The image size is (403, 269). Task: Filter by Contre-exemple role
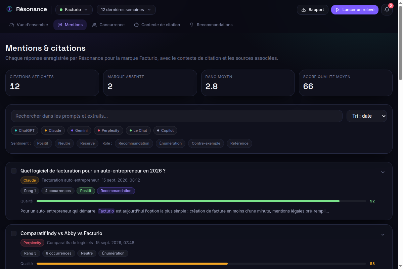(206, 143)
